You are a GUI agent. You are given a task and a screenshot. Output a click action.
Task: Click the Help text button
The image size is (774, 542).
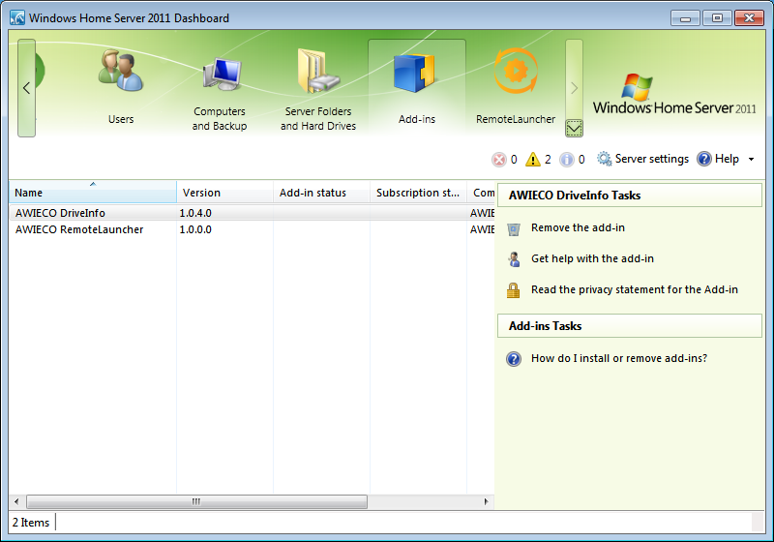pyautogui.click(x=727, y=159)
